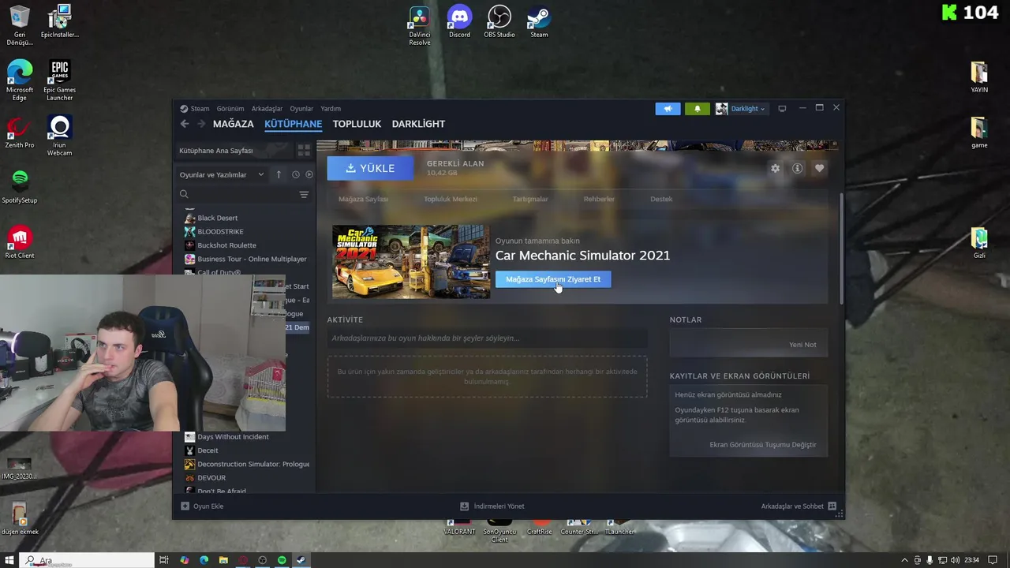Click the Steam content vertical scrollbar

[x=840, y=248]
